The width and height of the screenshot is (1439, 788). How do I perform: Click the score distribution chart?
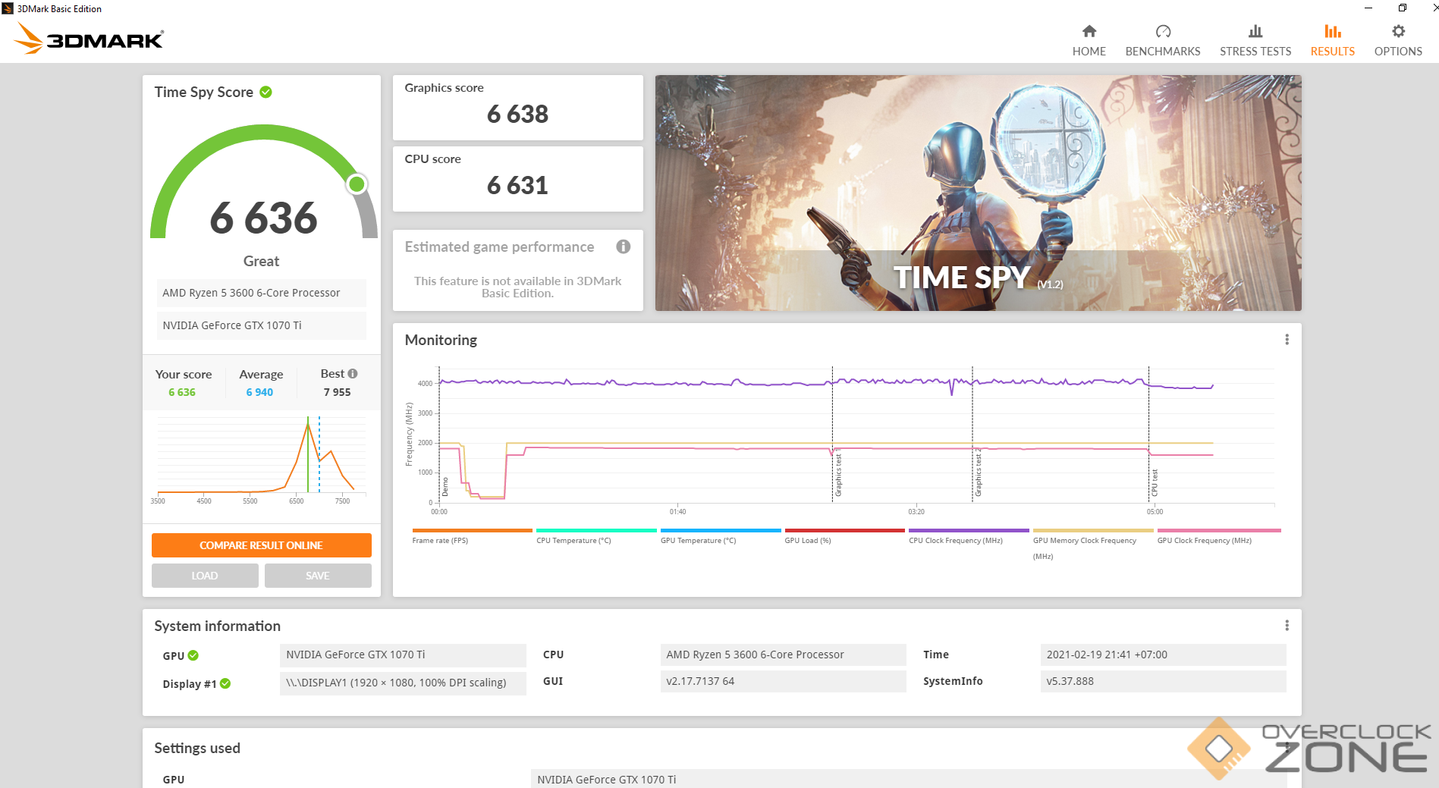pos(261,460)
